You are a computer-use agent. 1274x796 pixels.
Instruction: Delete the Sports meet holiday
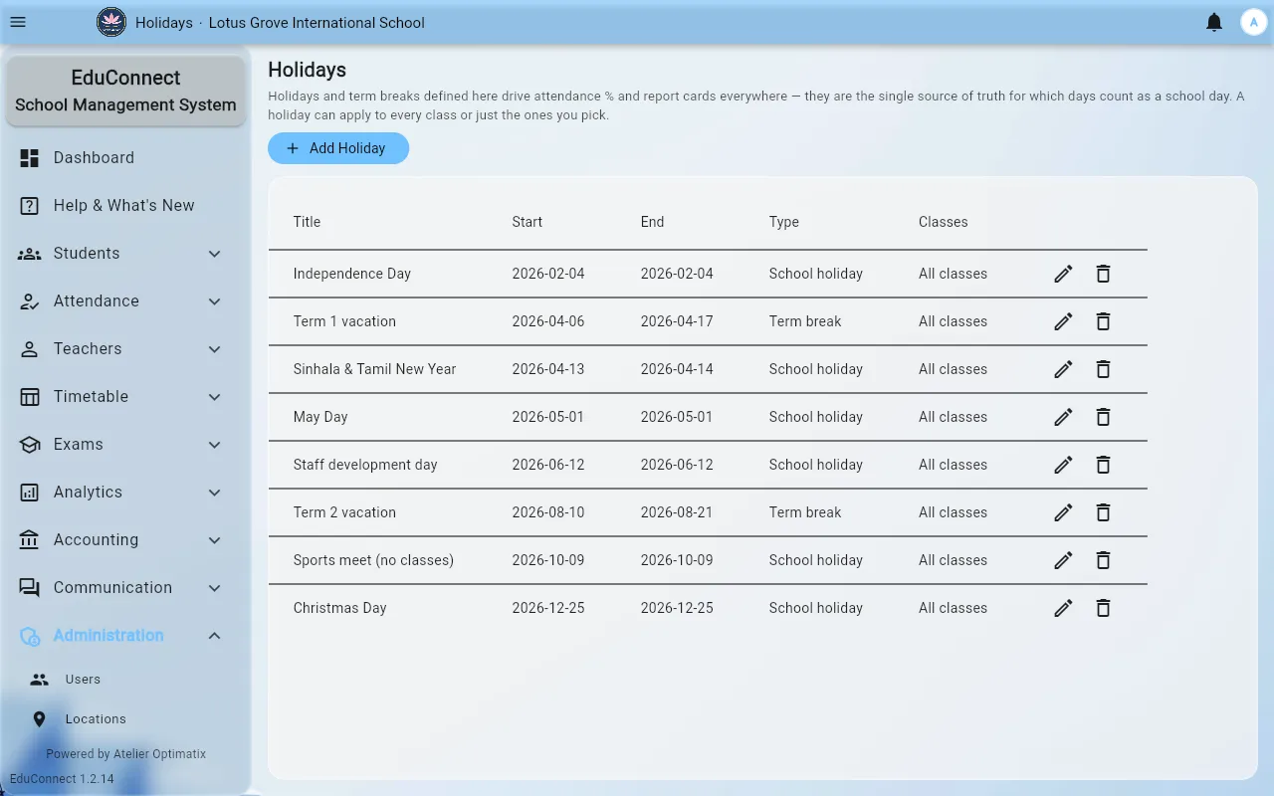click(1103, 560)
